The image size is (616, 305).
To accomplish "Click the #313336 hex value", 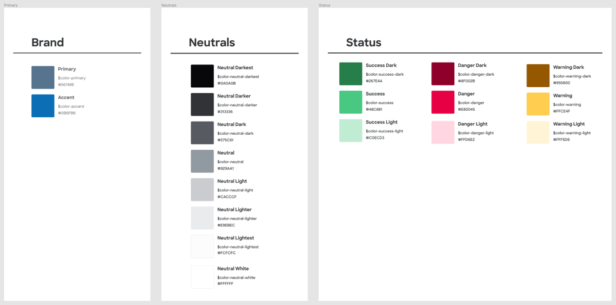I will (x=225, y=112).
